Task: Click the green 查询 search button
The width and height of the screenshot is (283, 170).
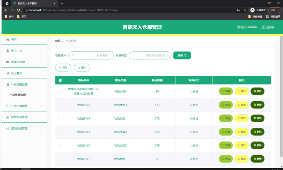Action: coord(182,56)
